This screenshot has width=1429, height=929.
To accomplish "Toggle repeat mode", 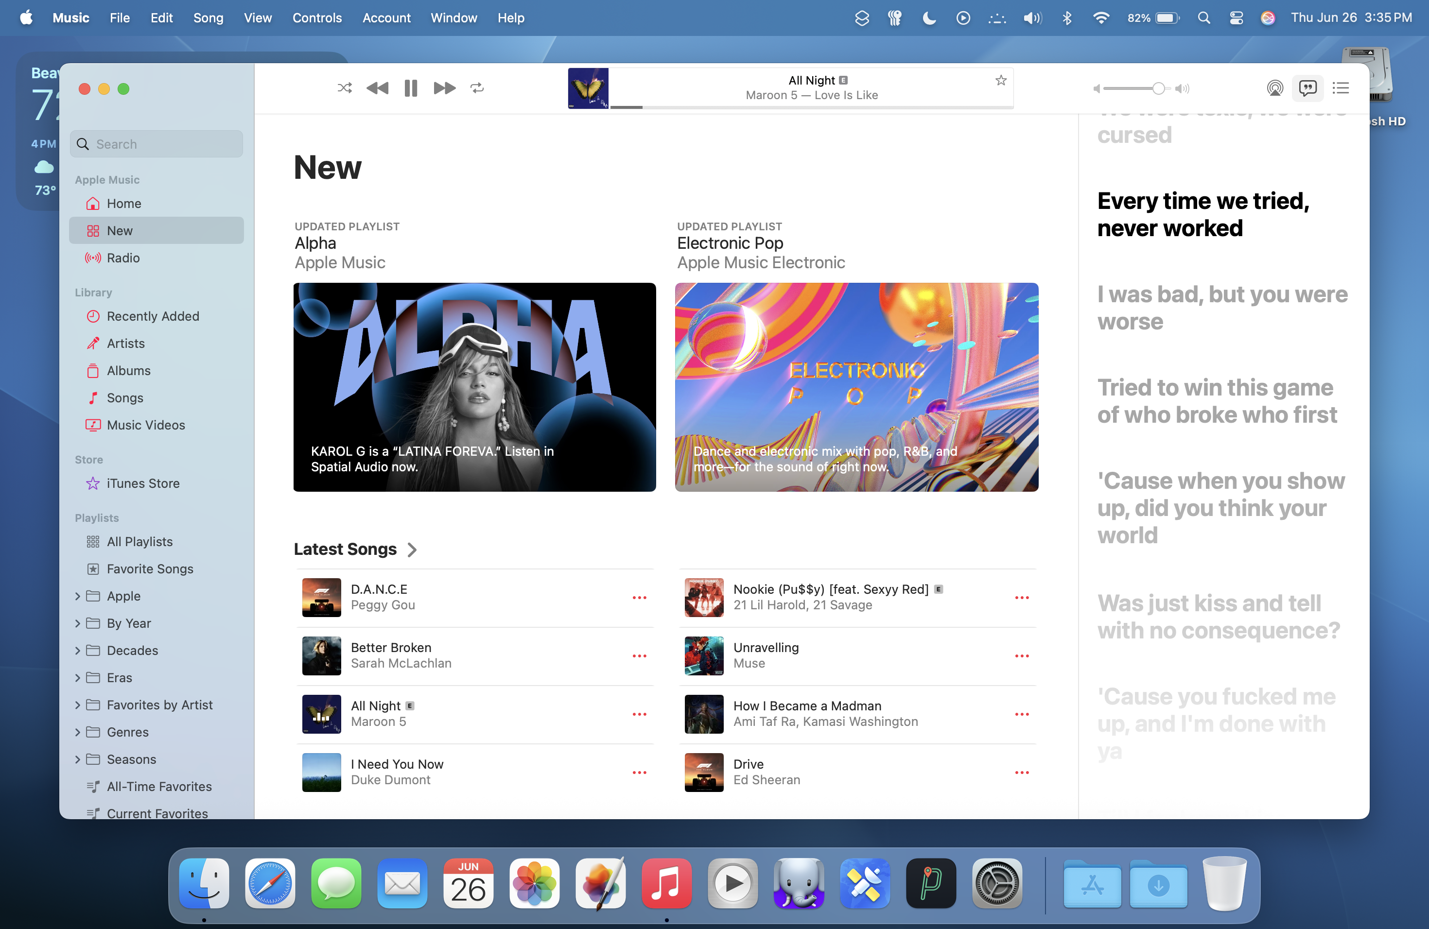I will [477, 88].
